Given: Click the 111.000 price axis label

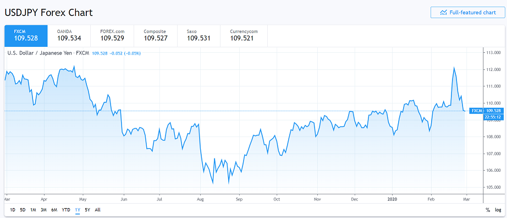Looking at the screenshot, I should pos(493,86).
